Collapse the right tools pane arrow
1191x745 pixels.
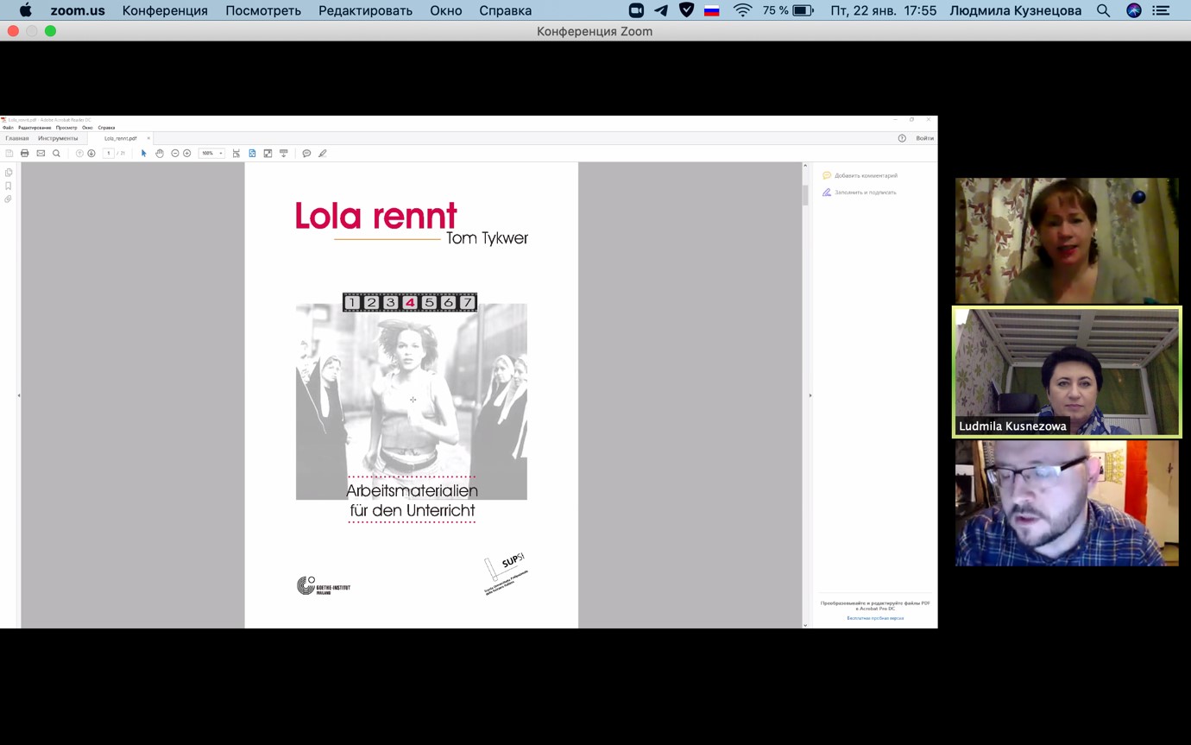[x=810, y=395]
